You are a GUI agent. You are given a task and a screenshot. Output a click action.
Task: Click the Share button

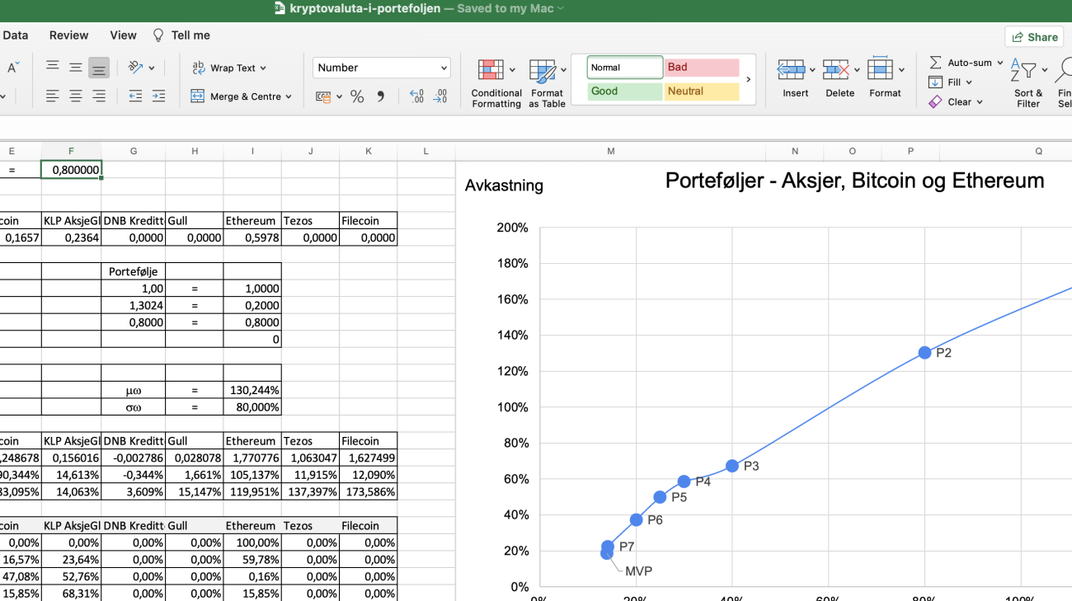(x=1034, y=37)
